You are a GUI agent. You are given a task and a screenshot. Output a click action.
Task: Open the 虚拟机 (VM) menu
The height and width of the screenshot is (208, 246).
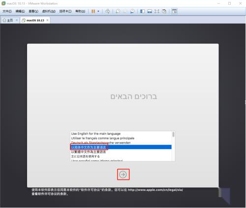[49, 11]
